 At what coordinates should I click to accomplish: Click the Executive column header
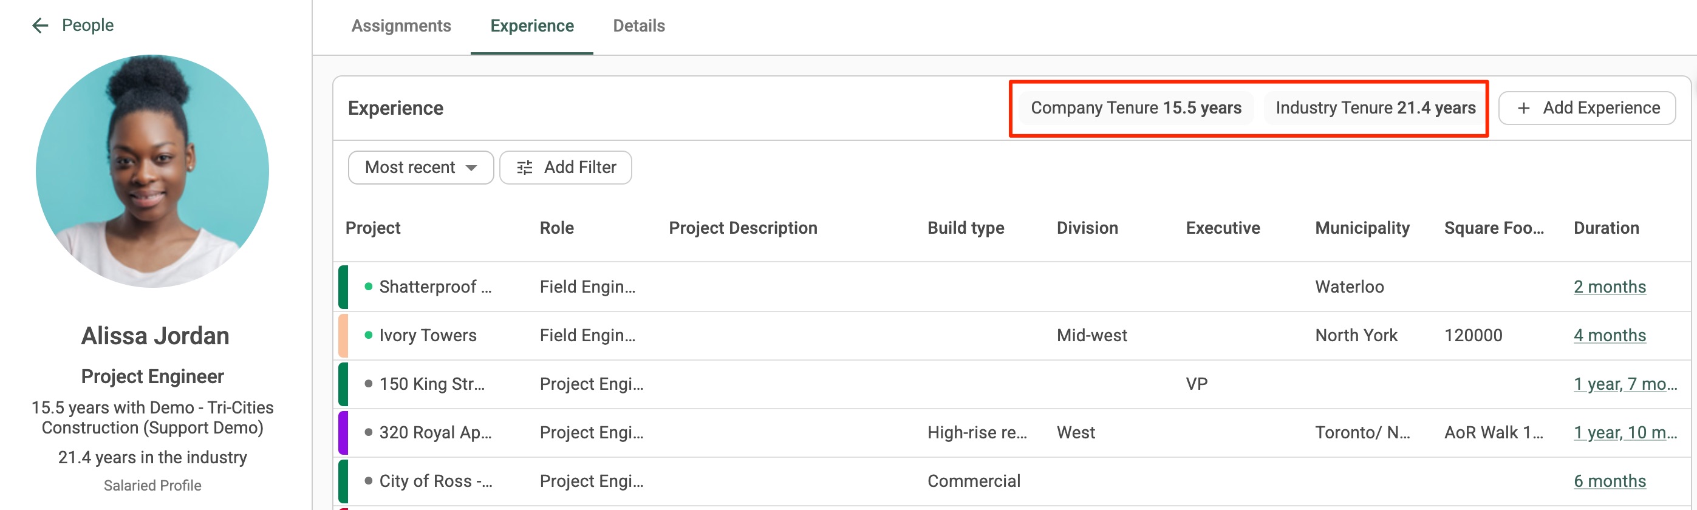pos(1223,228)
